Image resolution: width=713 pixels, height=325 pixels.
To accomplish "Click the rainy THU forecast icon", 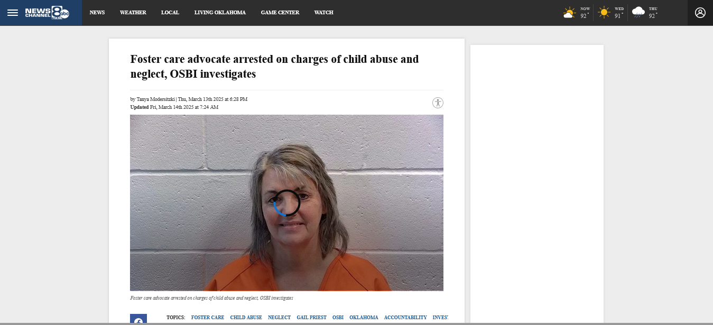I will point(638,13).
